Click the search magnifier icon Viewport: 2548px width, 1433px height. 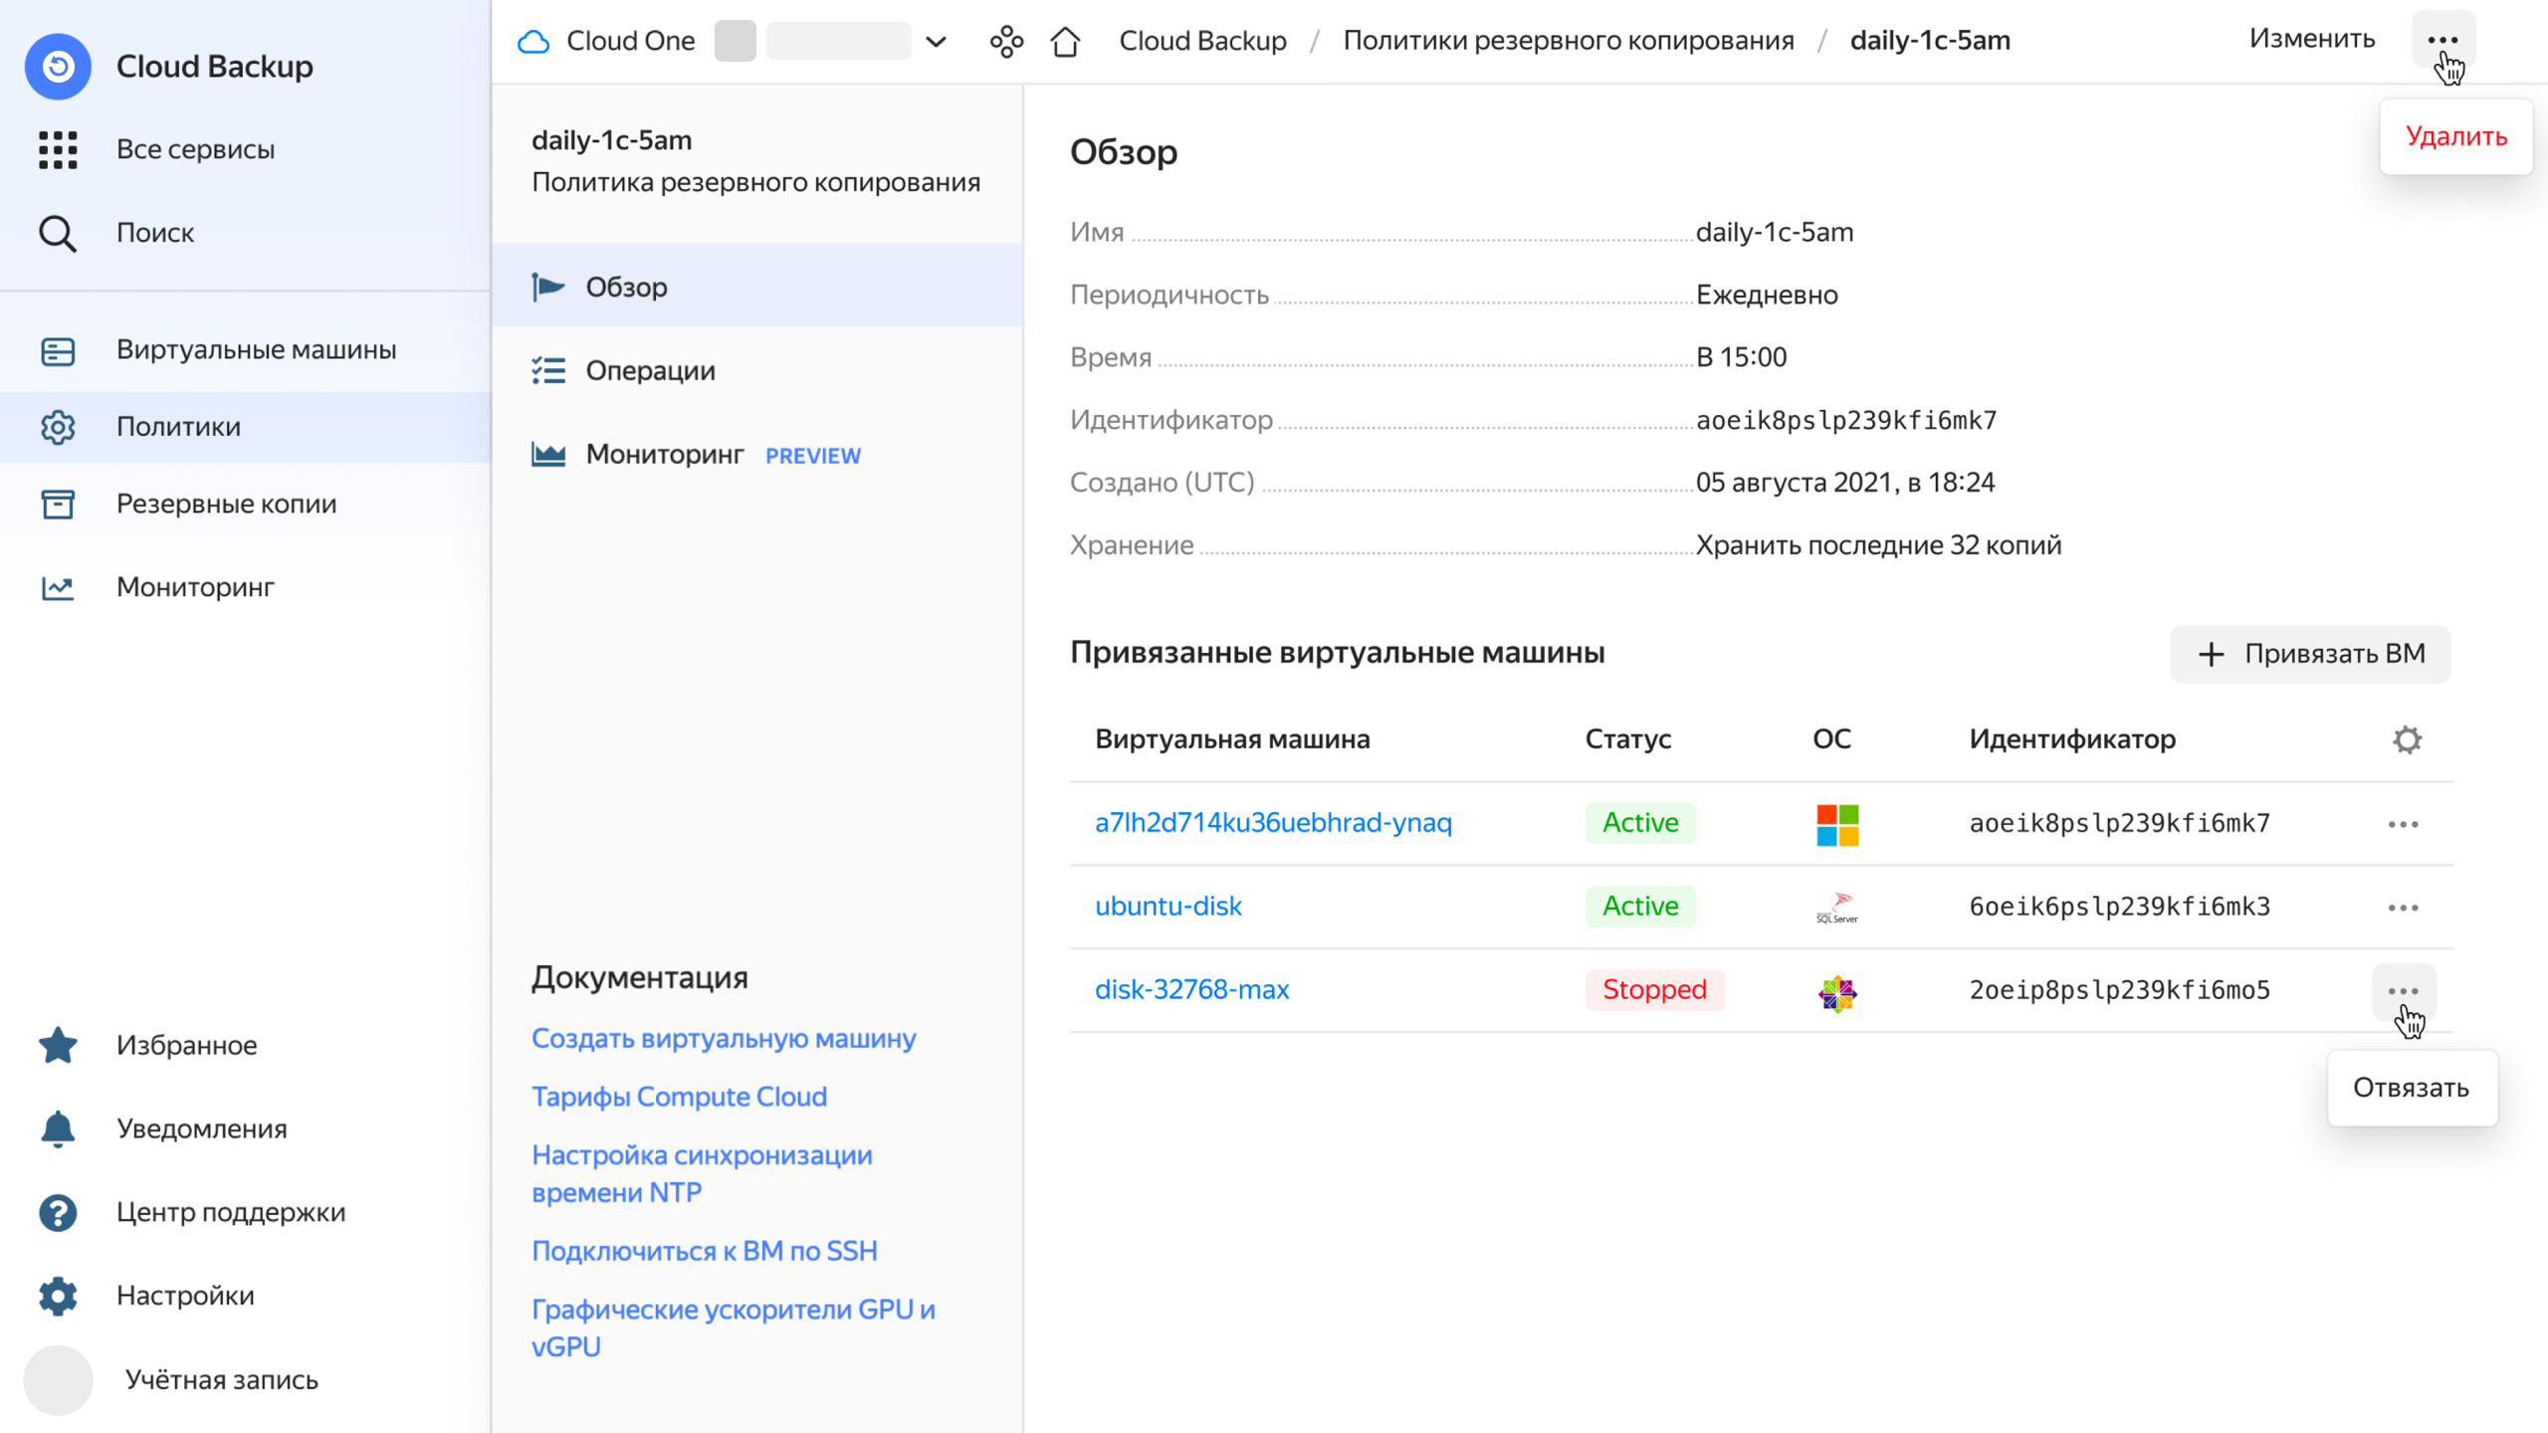tap(58, 233)
